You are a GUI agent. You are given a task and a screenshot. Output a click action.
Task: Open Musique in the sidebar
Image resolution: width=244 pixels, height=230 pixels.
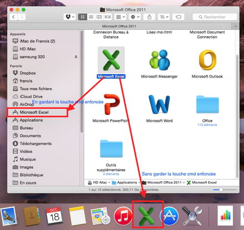pos(24,159)
